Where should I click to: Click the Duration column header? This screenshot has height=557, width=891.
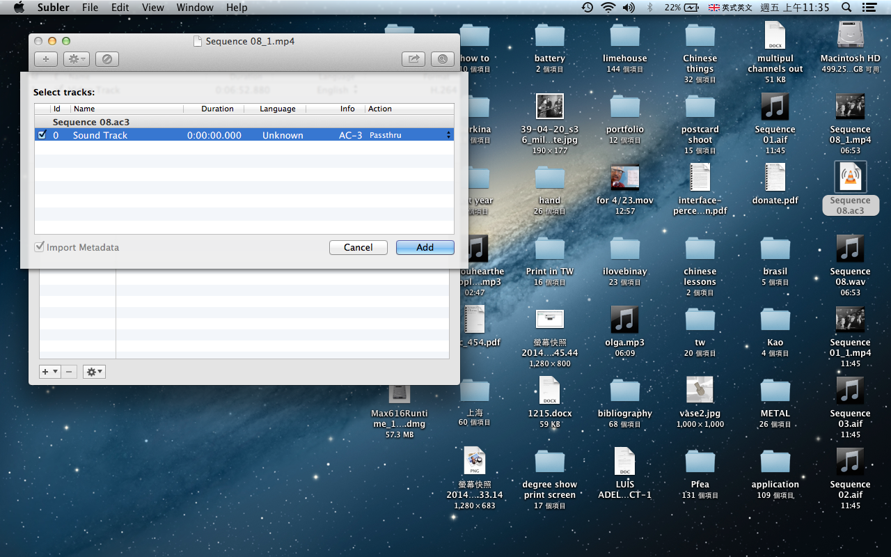point(217,109)
